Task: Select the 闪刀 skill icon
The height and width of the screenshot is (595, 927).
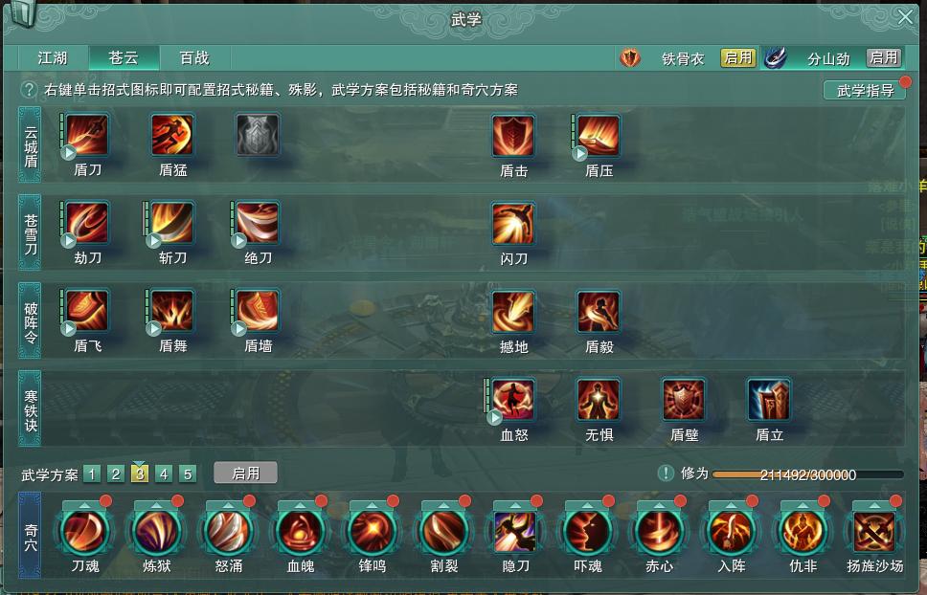Action: pos(513,224)
